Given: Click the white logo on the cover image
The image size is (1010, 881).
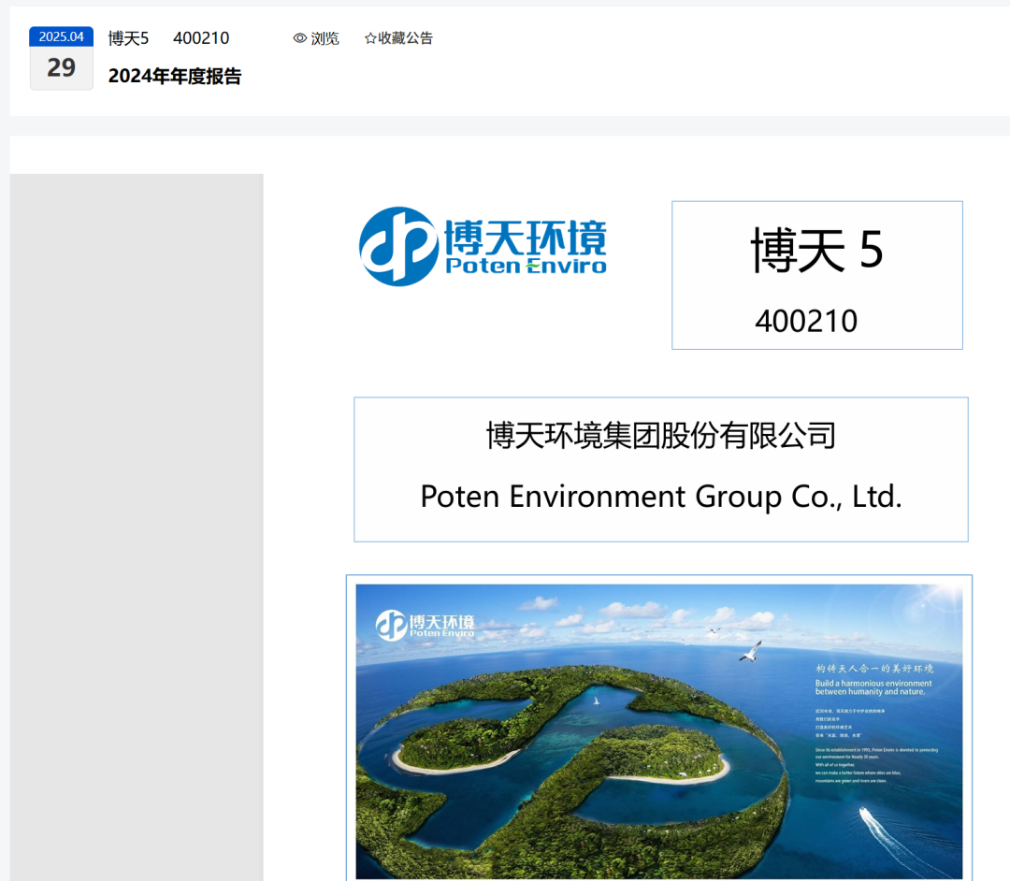Looking at the screenshot, I should coord(426,625).
